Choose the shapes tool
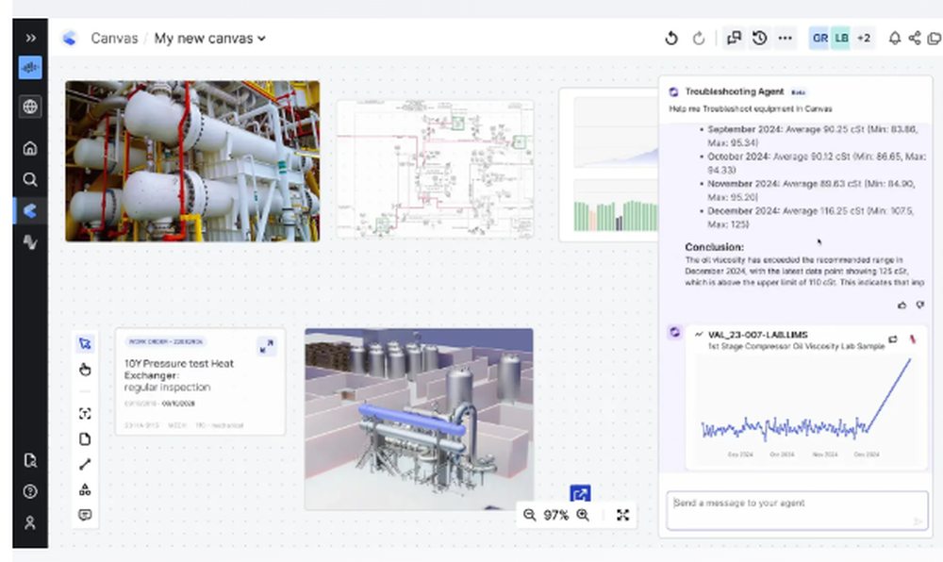 click(85, 490)
